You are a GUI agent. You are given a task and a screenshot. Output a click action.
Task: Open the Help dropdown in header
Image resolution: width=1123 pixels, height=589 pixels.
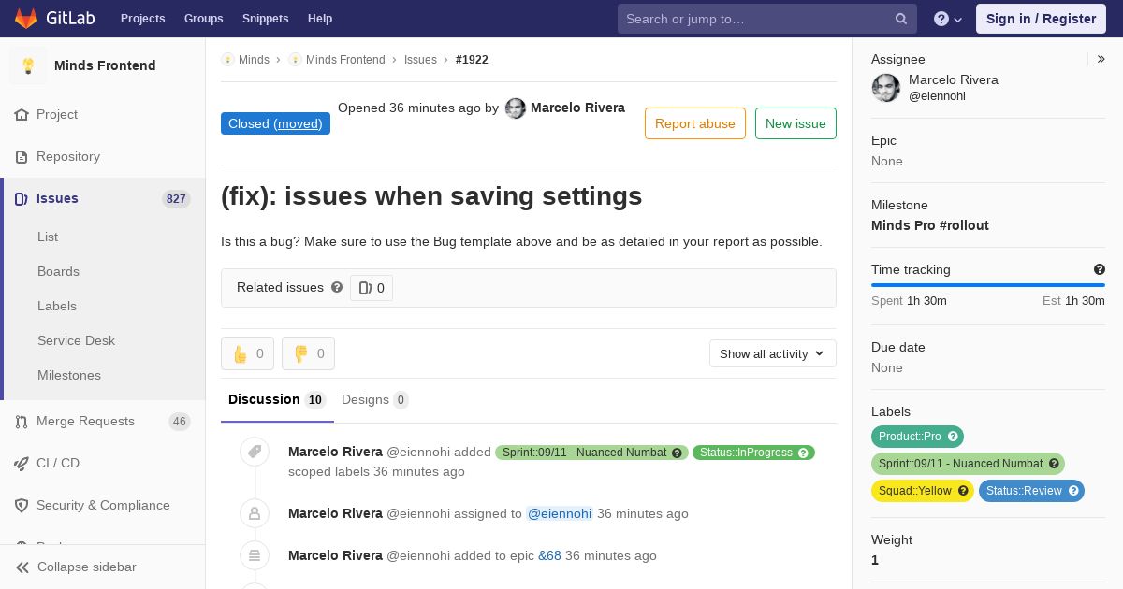pyautogui.click(x=948, y=19)
